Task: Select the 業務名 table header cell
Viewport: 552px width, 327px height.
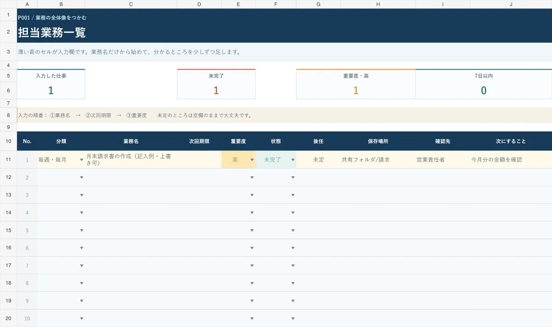Action: [131, 141]
